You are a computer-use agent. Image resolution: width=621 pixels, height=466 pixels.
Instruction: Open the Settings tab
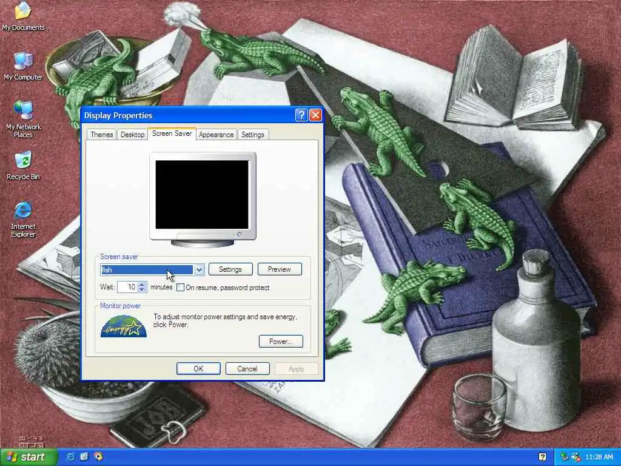click(253, 135)
